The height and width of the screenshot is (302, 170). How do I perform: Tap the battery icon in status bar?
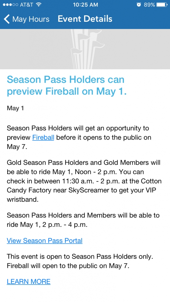point(162,5)
